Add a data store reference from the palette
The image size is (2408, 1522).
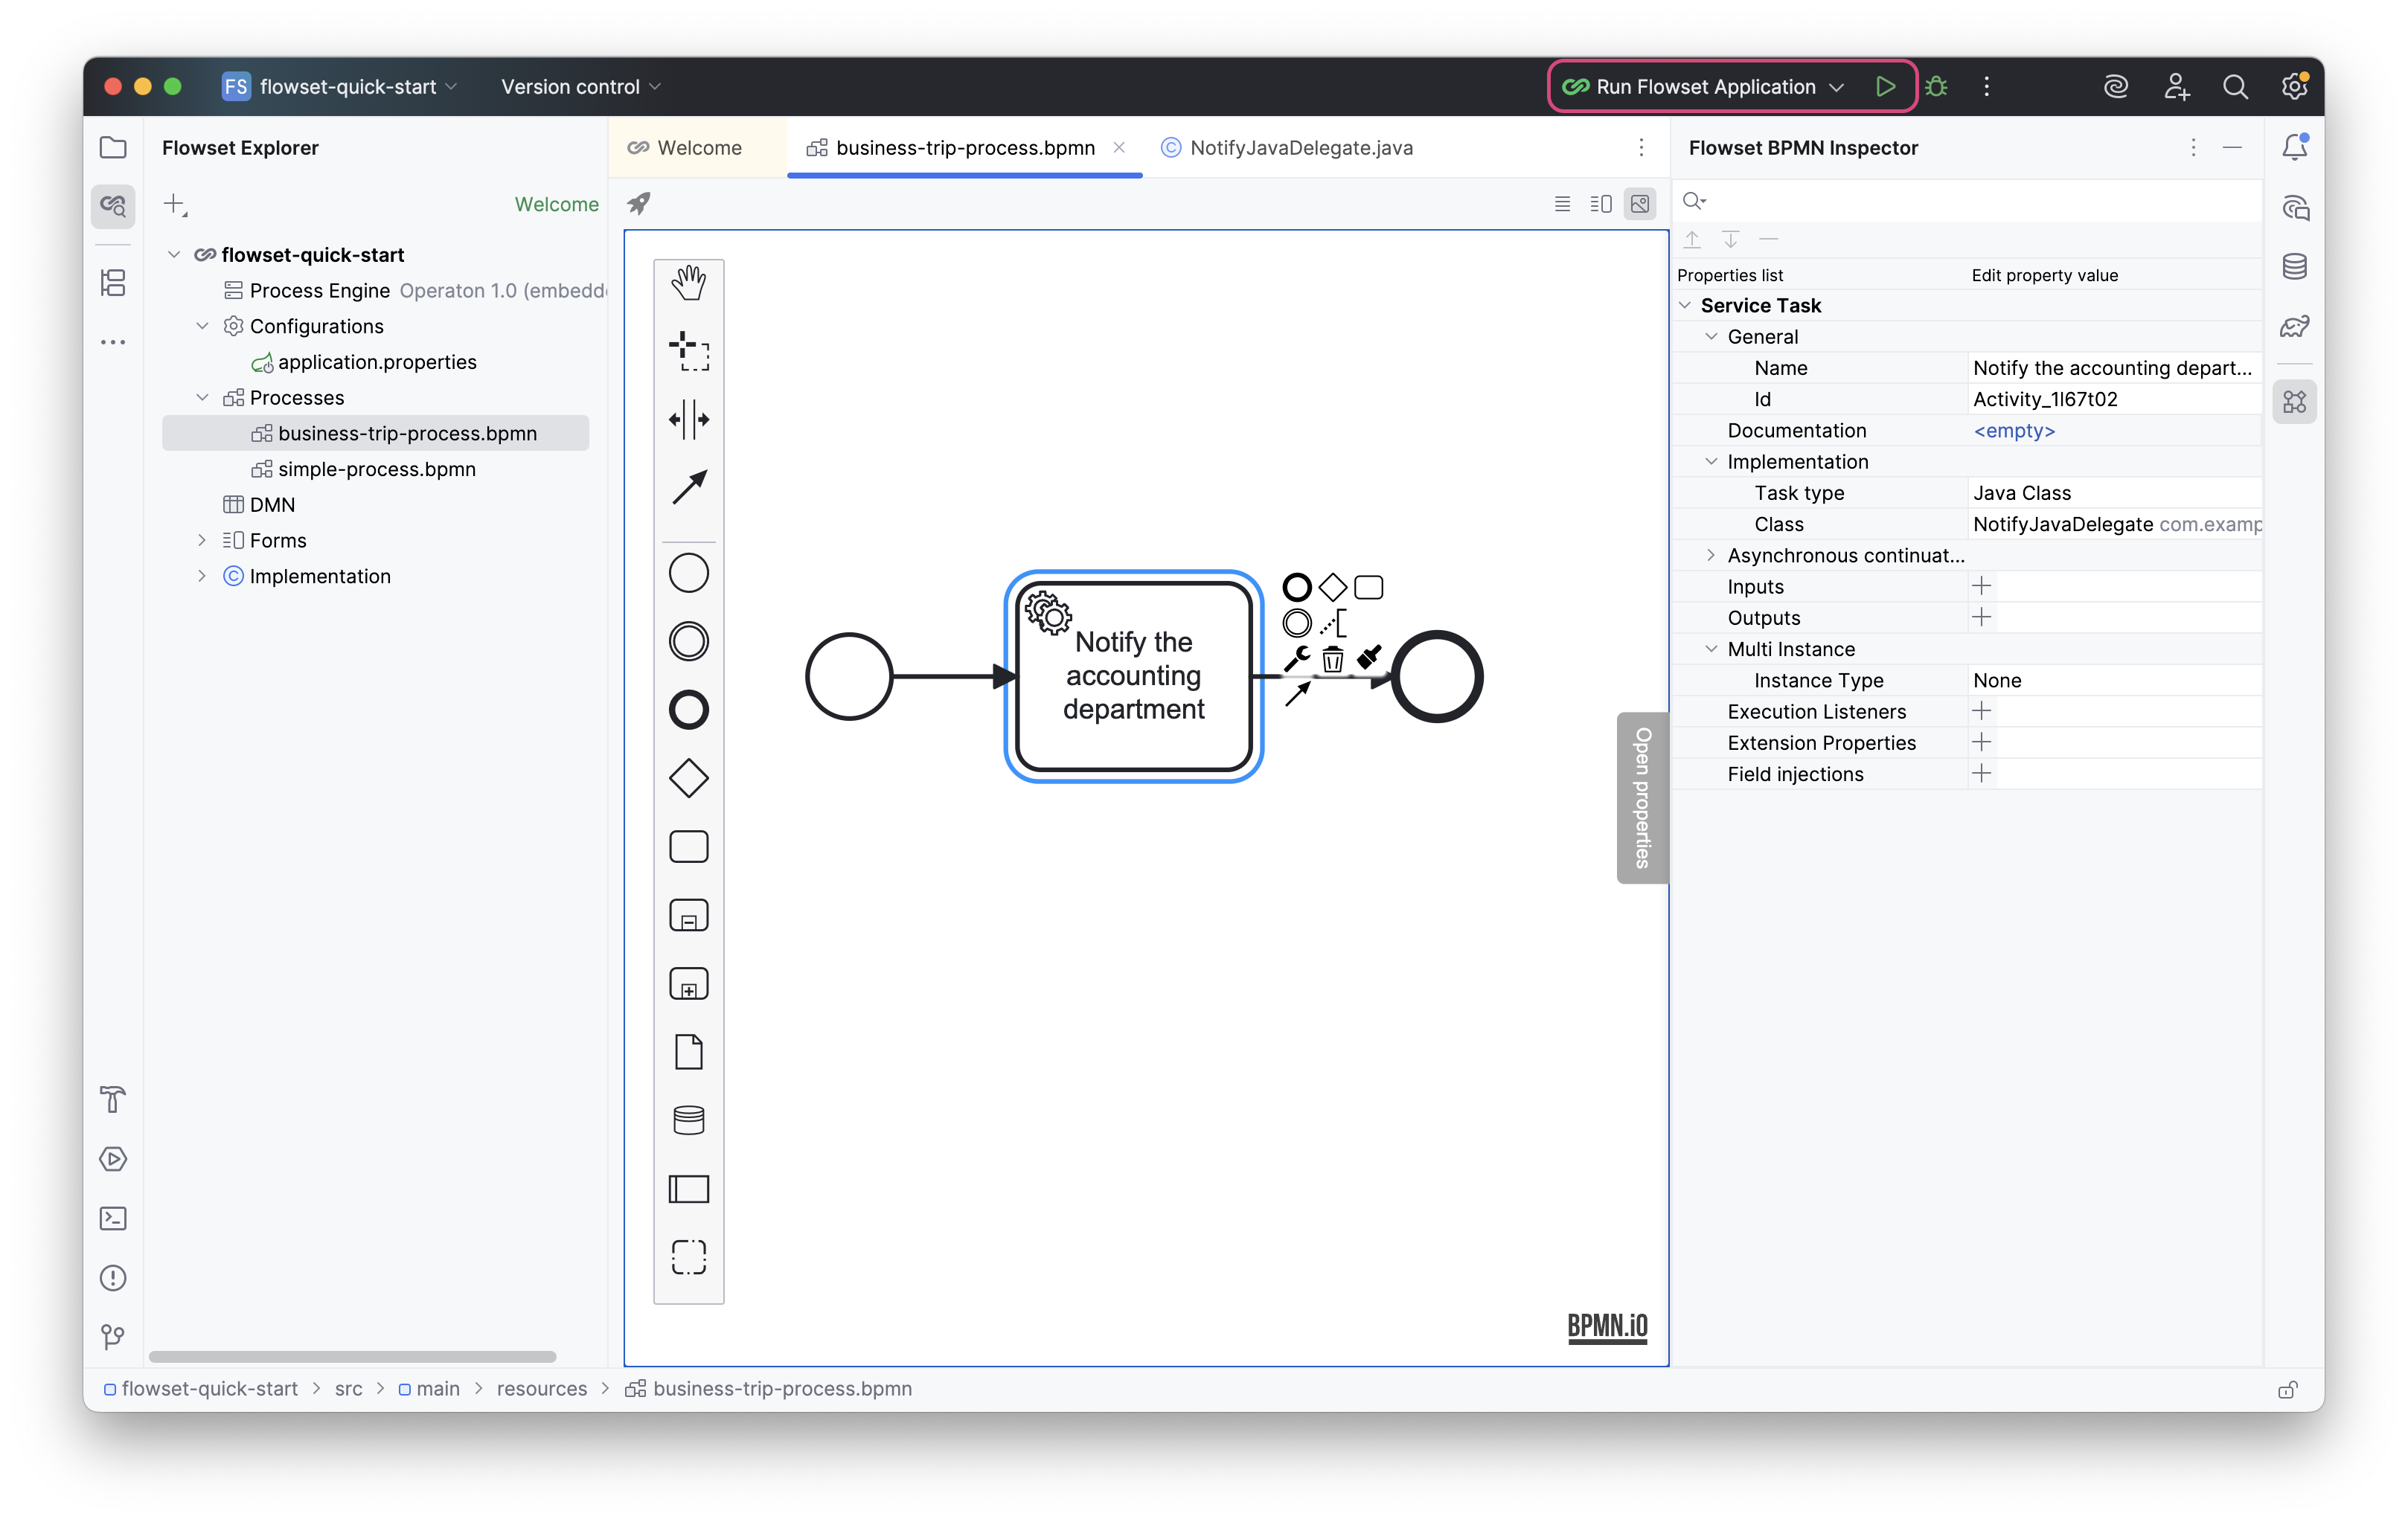click(x=688, y=1120)
